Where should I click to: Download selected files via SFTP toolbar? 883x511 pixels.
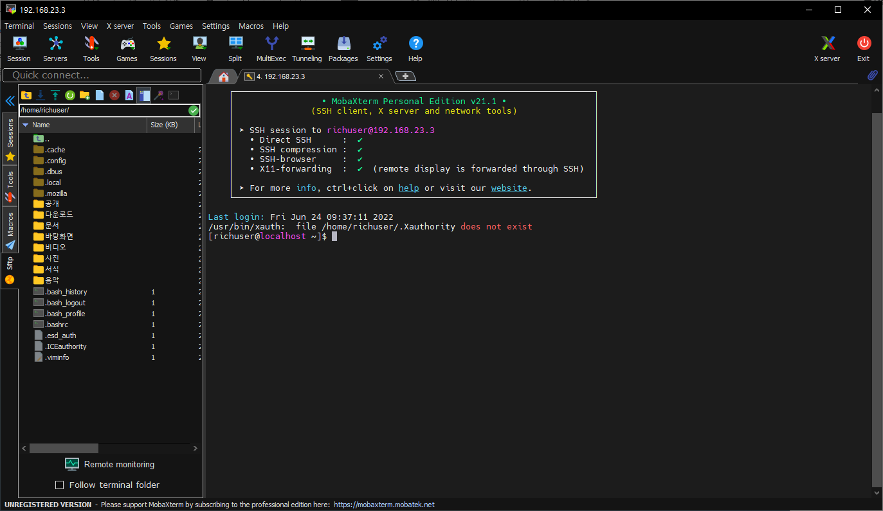pos(41,95)
